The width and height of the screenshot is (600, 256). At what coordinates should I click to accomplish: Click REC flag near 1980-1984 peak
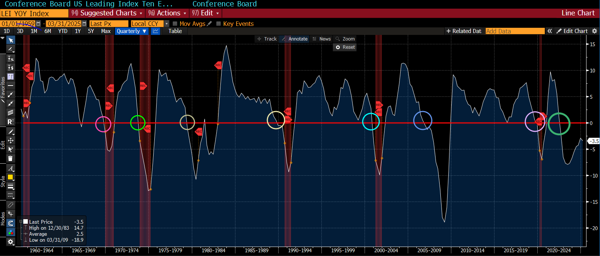pyautogui.click(x=218, y=65)
